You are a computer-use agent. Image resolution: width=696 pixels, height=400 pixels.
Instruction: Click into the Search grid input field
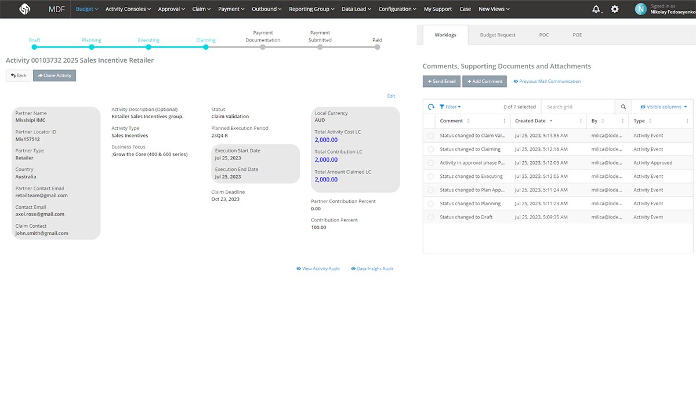tap(577, 107)
